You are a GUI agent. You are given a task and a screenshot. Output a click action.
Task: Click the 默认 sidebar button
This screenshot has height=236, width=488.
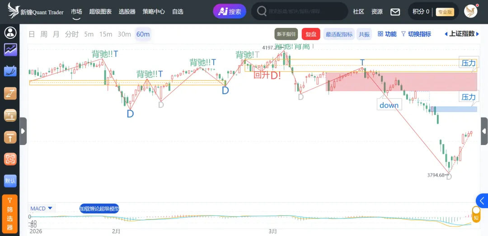[x=10, y=181]
